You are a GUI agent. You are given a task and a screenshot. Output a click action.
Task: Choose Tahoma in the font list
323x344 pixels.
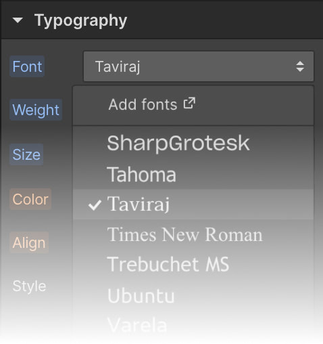[x=193, y=174]
